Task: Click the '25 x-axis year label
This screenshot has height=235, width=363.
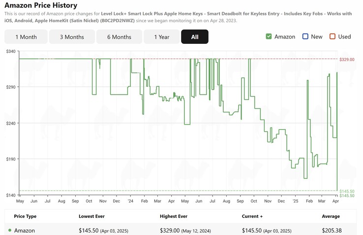Action: [x=296, y=201]
